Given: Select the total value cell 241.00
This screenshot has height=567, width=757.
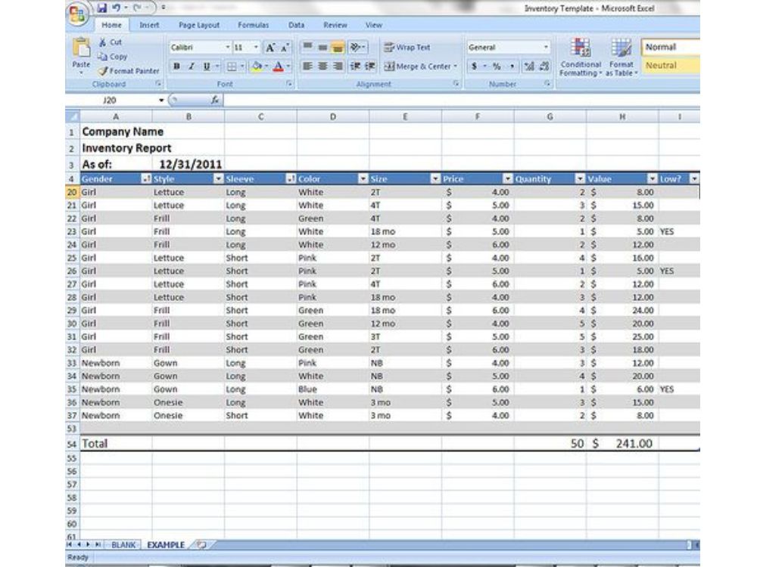Looking at the screenshot, I should click(621, 444).
